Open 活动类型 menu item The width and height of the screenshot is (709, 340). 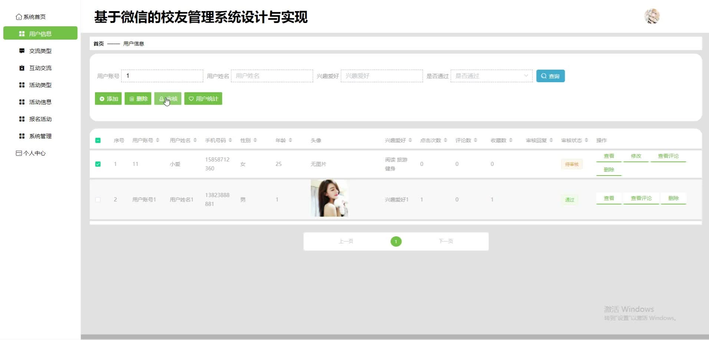click(40, 85)
